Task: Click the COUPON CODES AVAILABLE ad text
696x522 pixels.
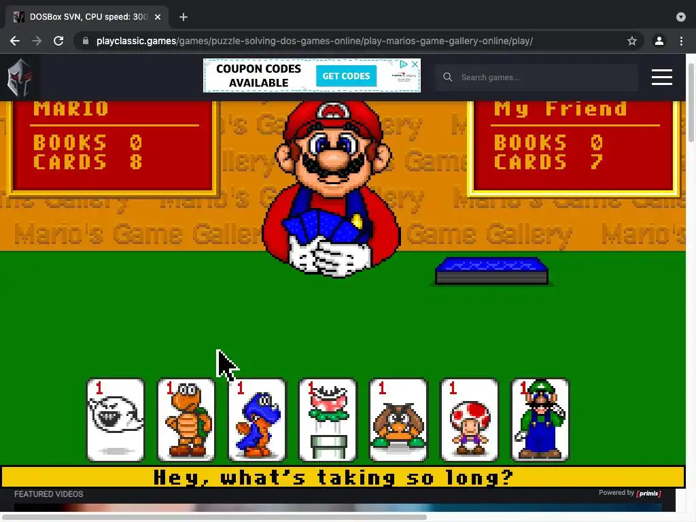Action: (258, 76)
